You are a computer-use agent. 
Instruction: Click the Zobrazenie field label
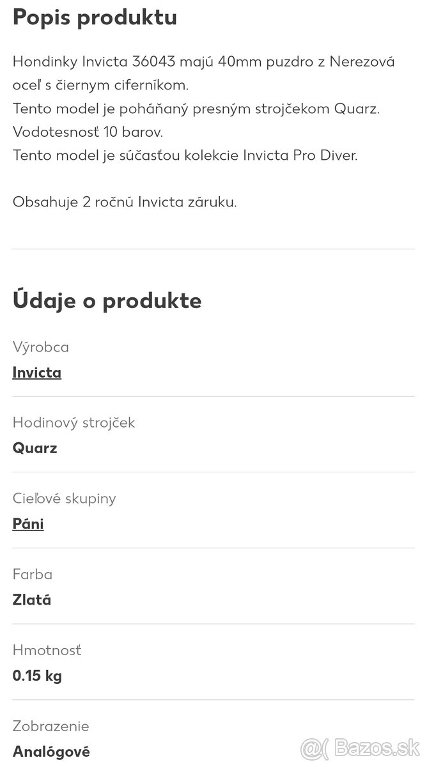coord(50,726)
